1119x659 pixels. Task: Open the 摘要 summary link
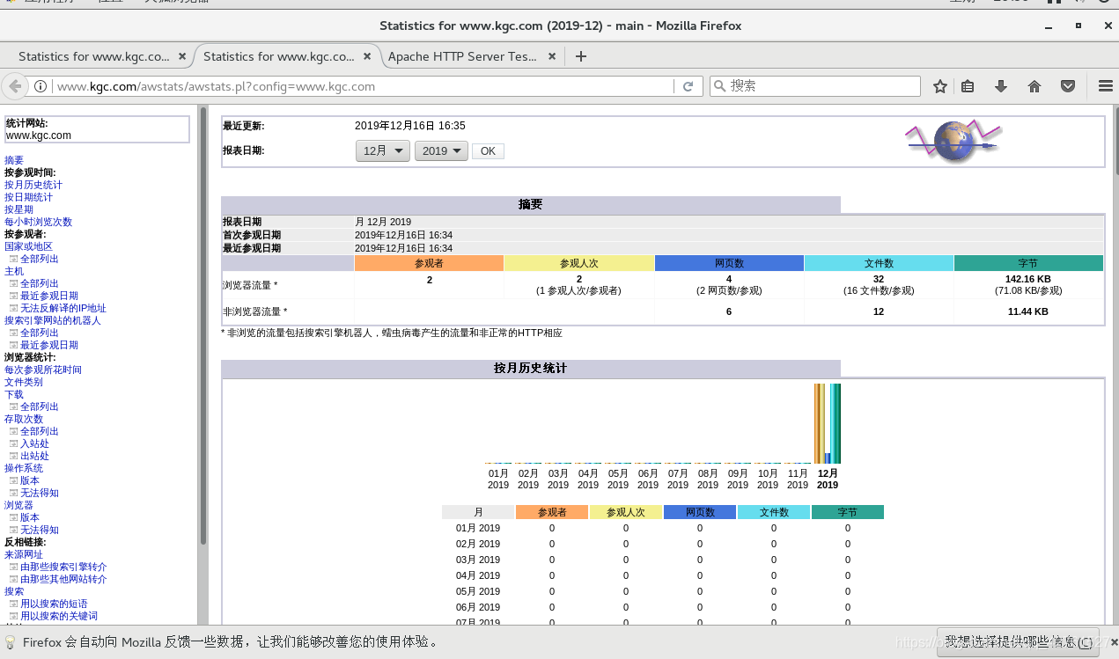tap(13, 159)
